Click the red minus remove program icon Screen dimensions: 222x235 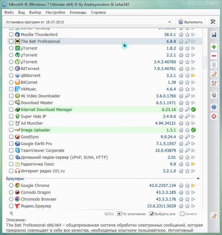click(x=214, y=56)
